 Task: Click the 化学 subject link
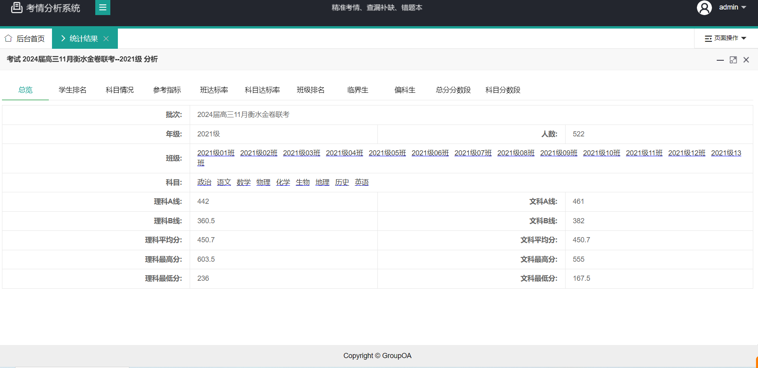(x=283, y=182)
